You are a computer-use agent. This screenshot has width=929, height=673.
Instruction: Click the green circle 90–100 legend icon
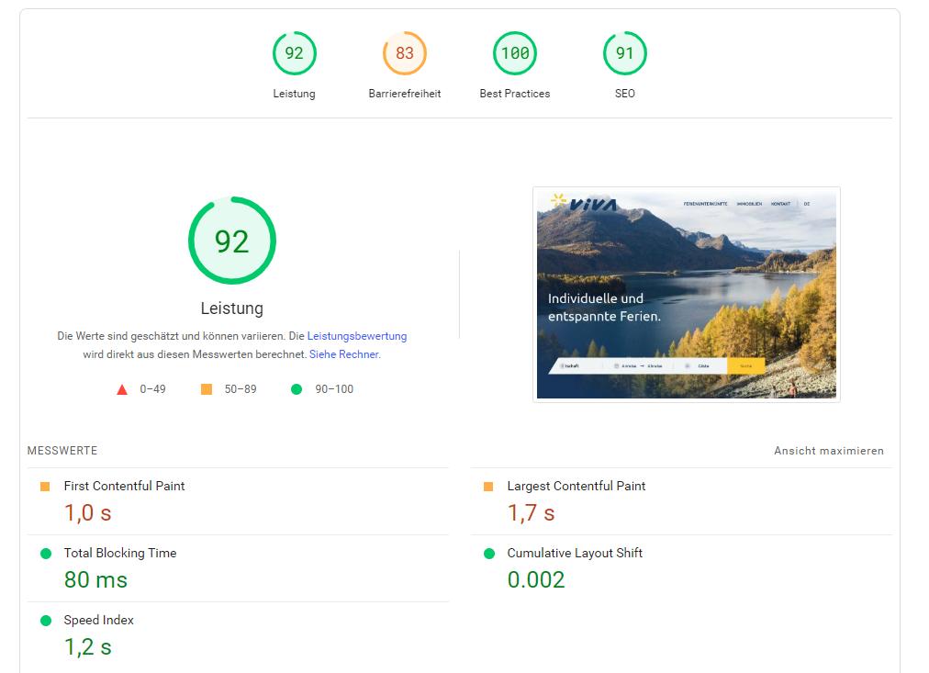(x=297, y=389)
